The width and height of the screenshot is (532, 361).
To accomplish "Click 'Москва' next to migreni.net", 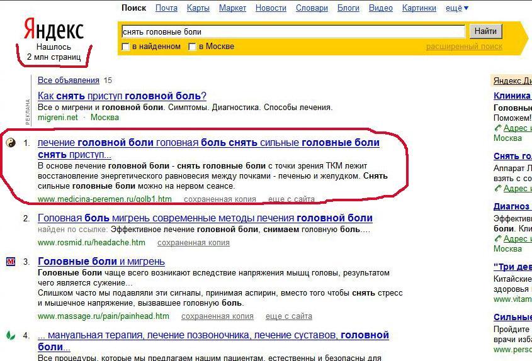I will click(105, 117).
